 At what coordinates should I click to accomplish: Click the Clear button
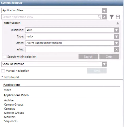tap(109, 57)
